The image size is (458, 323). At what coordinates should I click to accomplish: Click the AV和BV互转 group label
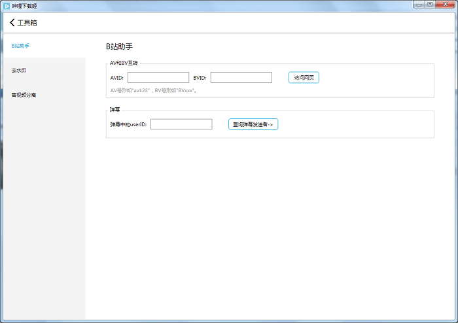click(124, 63)
